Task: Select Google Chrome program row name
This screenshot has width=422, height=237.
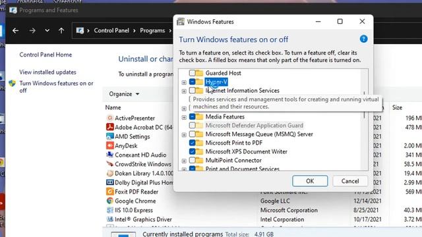Action: point(135,201)
